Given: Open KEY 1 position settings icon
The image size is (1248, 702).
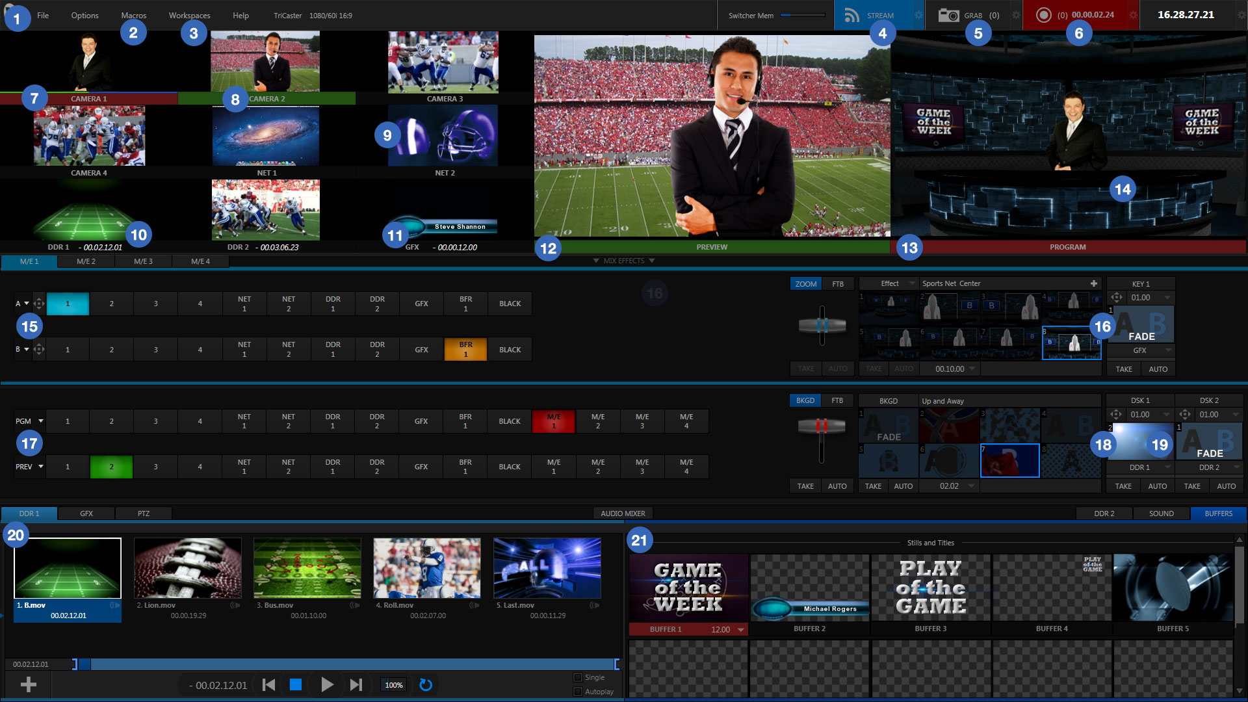Looking at the screenshot, I should point(1116,298).
